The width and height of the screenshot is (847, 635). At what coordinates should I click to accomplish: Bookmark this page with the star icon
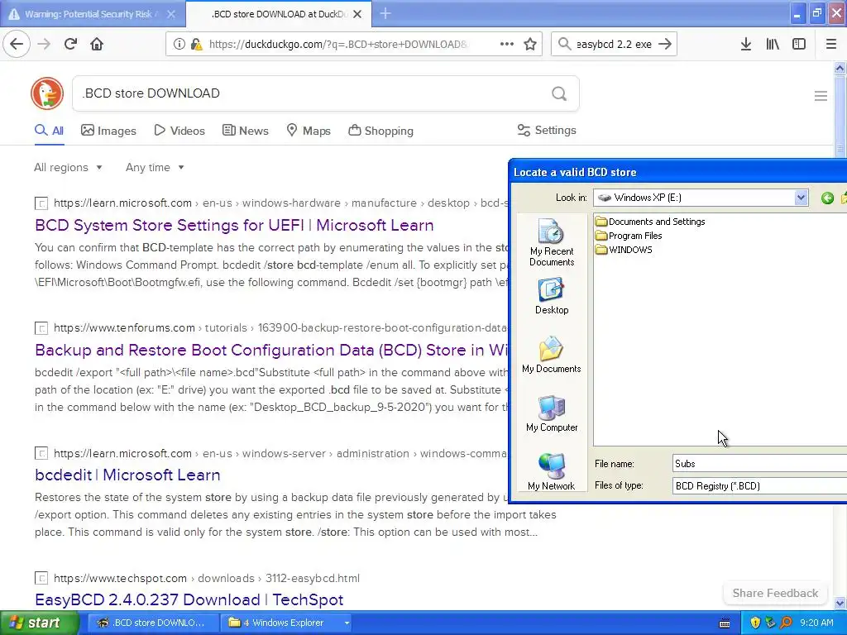click(530, 44)
